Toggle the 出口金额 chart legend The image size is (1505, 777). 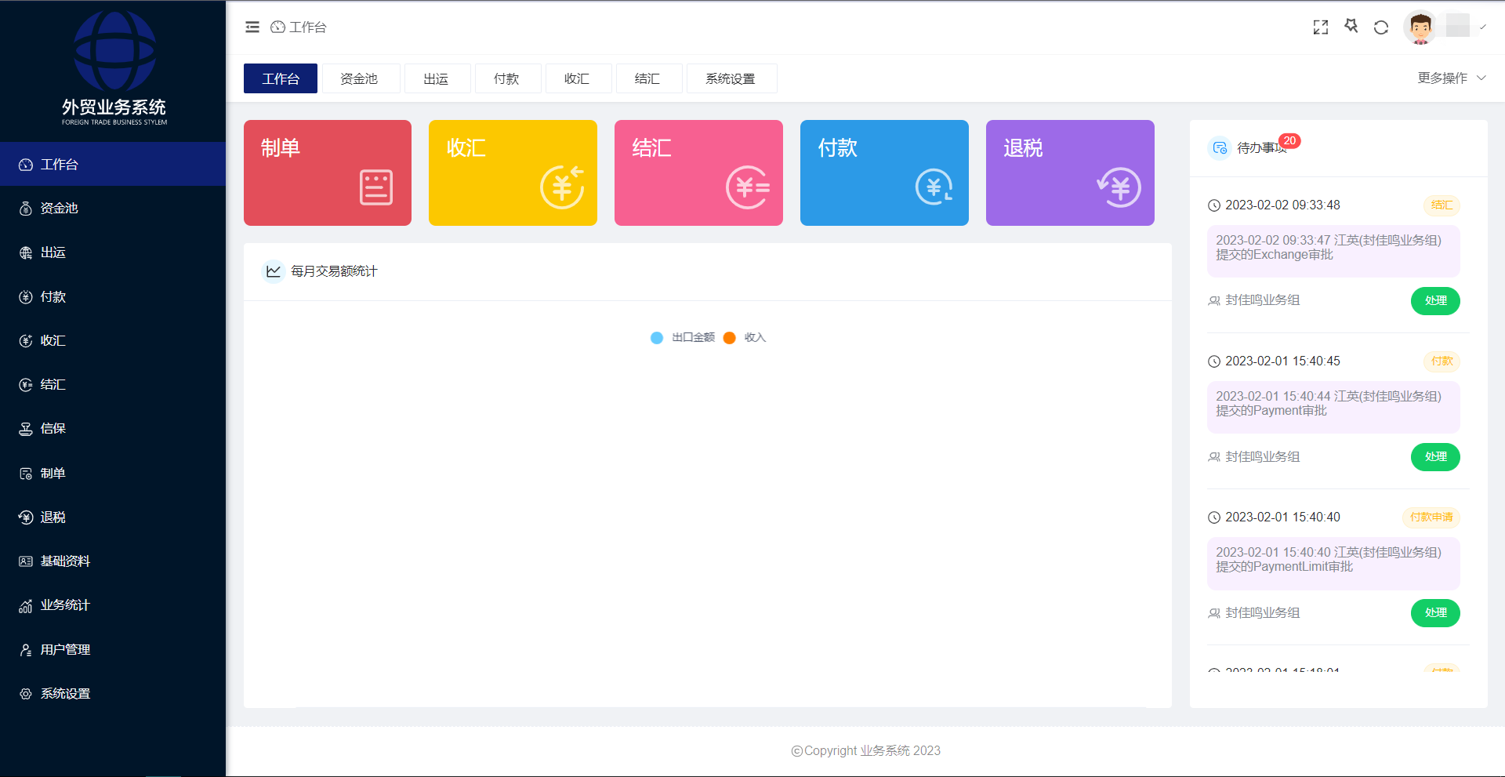point(683,337)
